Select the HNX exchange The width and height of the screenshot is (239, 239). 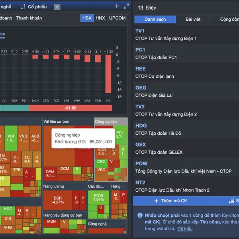pyautogui.click(x=100, y=18)
